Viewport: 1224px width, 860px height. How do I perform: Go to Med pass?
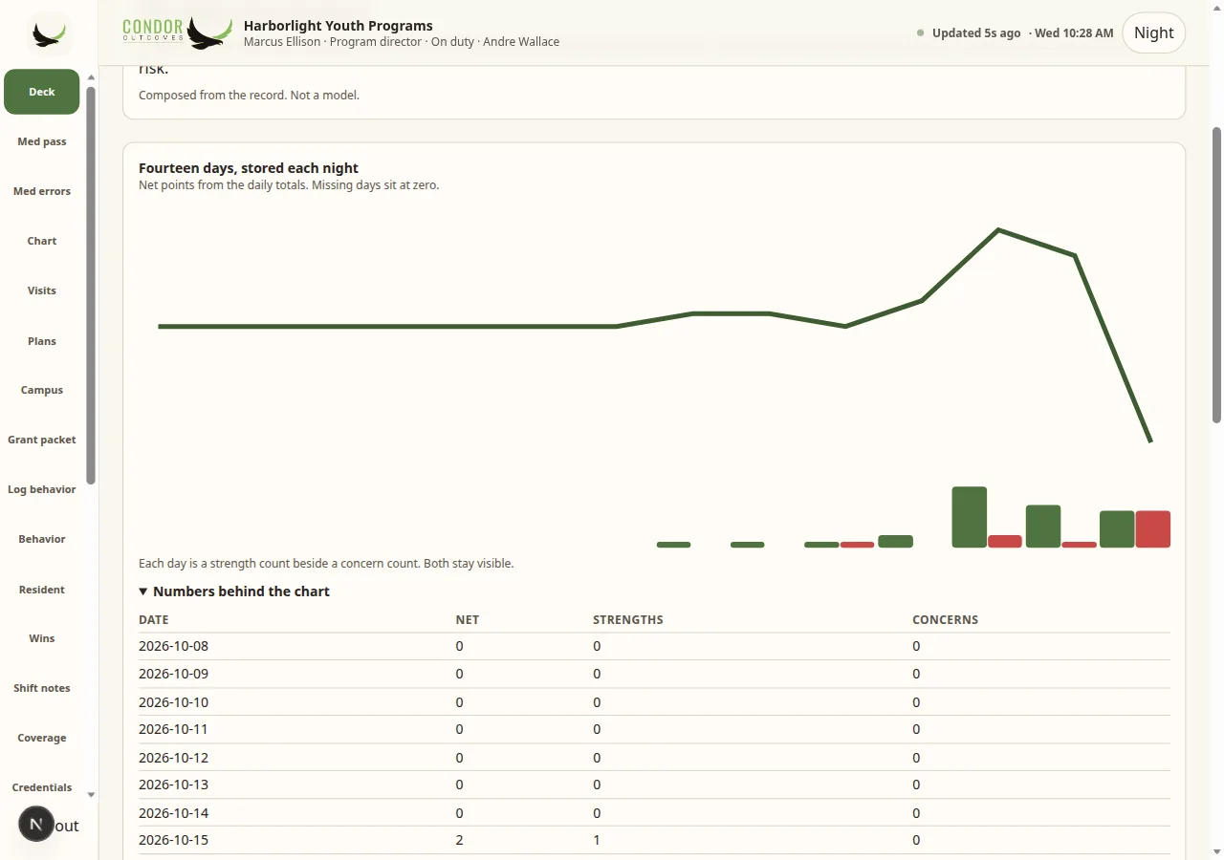click(x=42, y=141)
